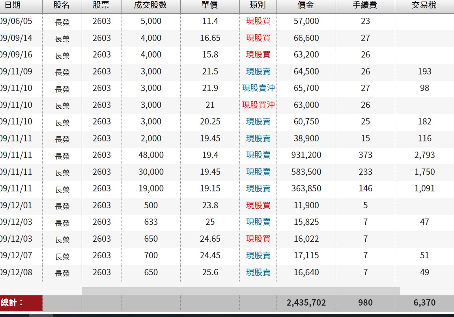The height and width of the screenshot is (317, 454).
Task: Select the unit price 19.15
Action: pyautogui.click(x=210, y=189)
